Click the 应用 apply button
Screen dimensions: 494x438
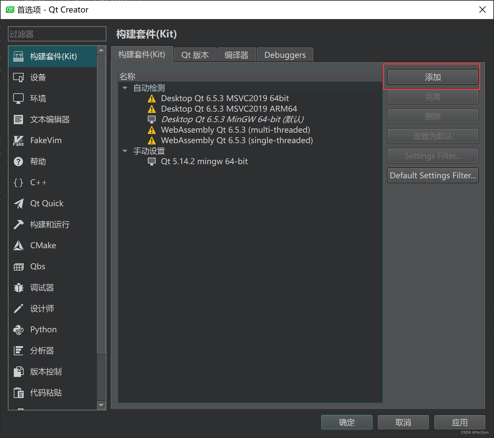point(460,422)
